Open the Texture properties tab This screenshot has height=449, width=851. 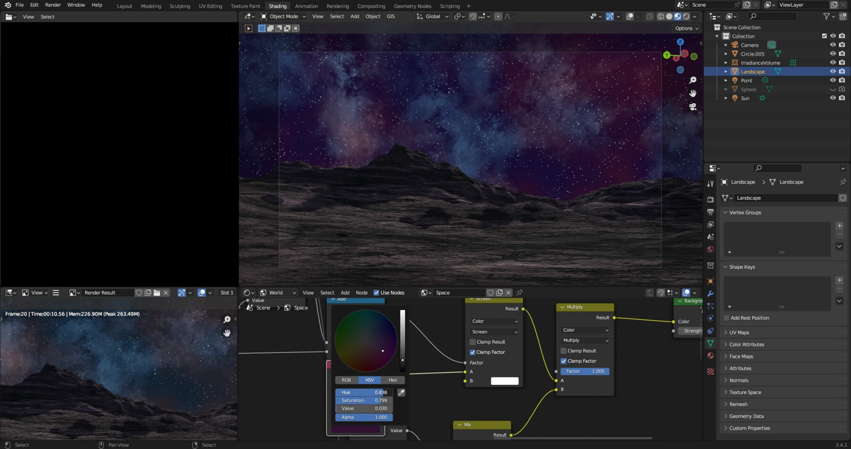(710, 372)
